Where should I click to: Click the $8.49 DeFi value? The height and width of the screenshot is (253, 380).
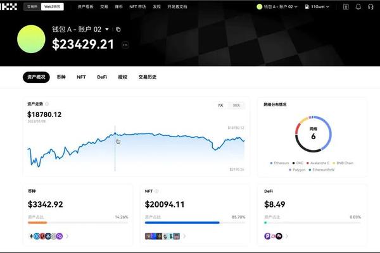(275, 204)
